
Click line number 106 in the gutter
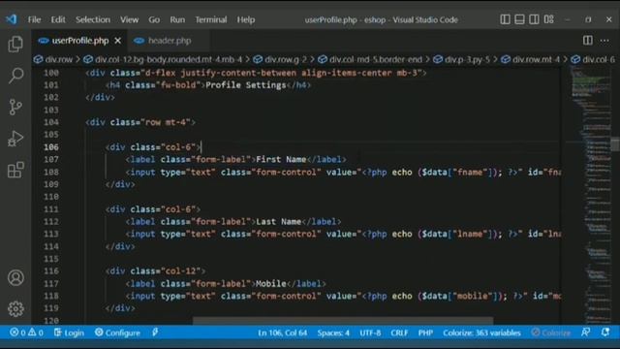point(51,146)
